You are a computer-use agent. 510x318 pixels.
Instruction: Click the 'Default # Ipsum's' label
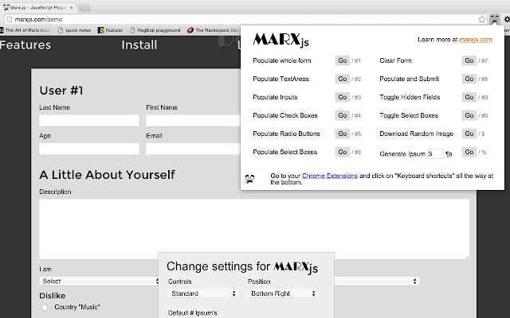pyautogui.click(x=193, y=313)
